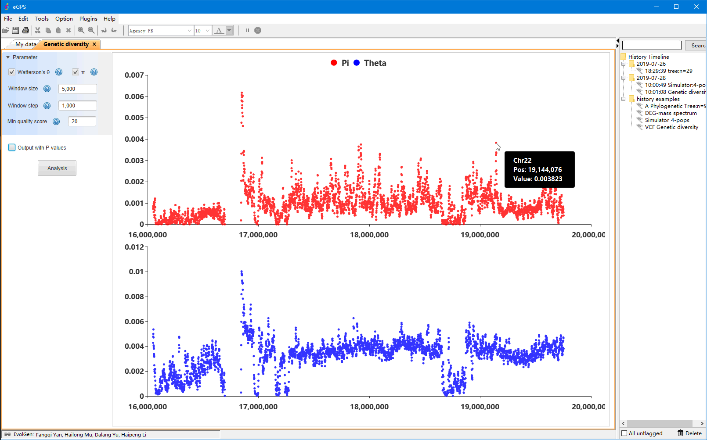Open the font color picker arrow
This screenshot has width=707, height=440.
(x=229, y=30)
